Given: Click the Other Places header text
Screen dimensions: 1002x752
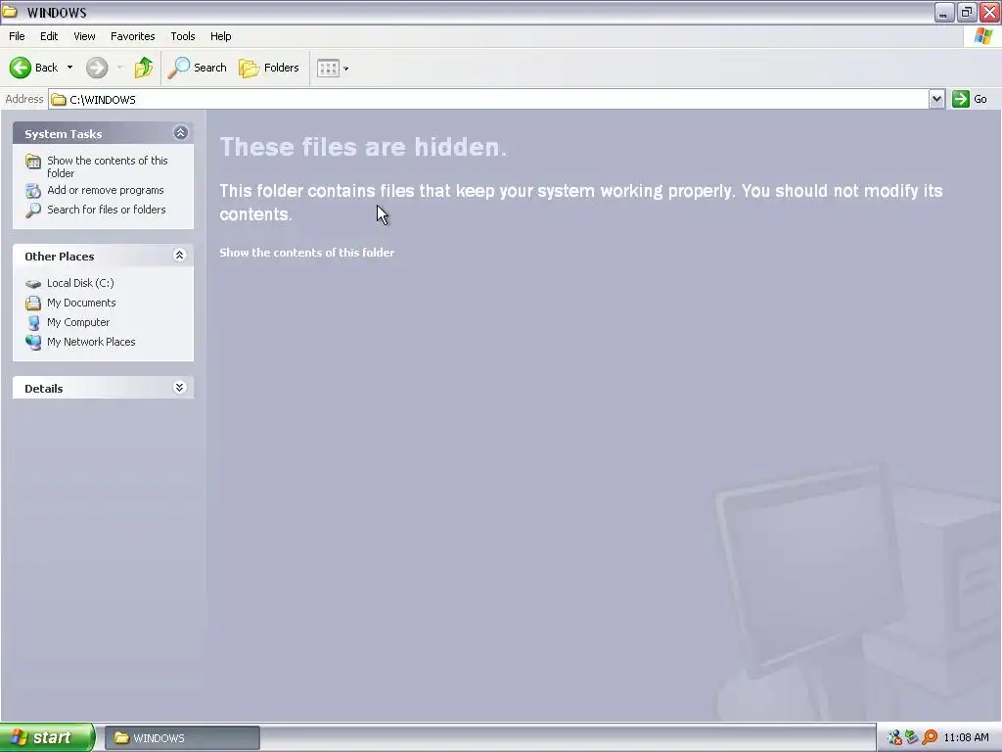Looking at the screenshot, I should (60, 257).
